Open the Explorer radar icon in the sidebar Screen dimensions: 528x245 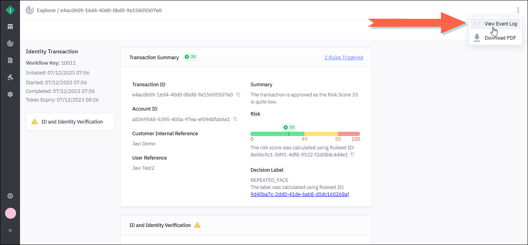tap(10, 44)
